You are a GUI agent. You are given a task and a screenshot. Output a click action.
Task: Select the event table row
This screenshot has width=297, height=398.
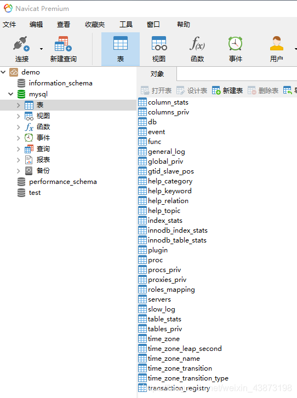pos(152,132)
